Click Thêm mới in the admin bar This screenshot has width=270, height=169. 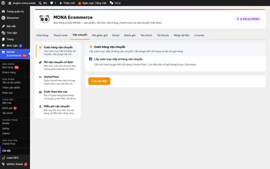67,3
